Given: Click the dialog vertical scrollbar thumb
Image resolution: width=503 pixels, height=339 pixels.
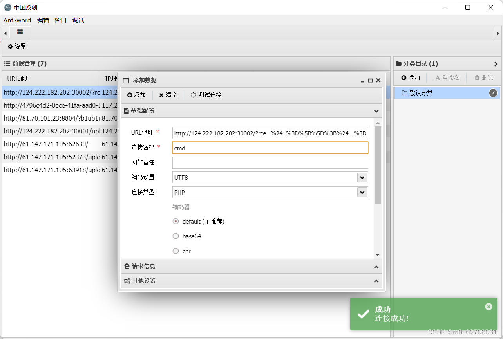Looking at the screenshot, I should (x=378, y=164).
